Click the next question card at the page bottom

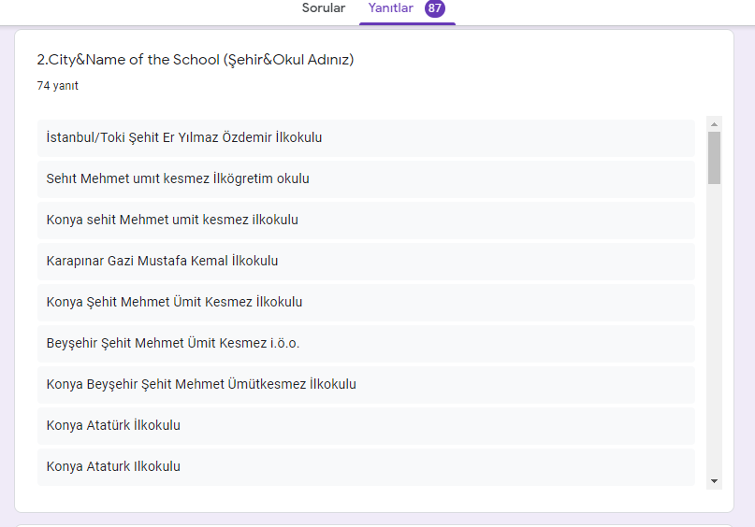pos(374,523)
